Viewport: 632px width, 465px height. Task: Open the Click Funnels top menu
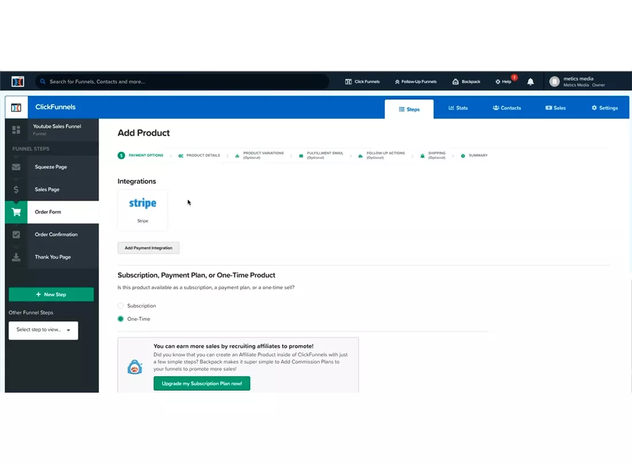pos(363,82)
